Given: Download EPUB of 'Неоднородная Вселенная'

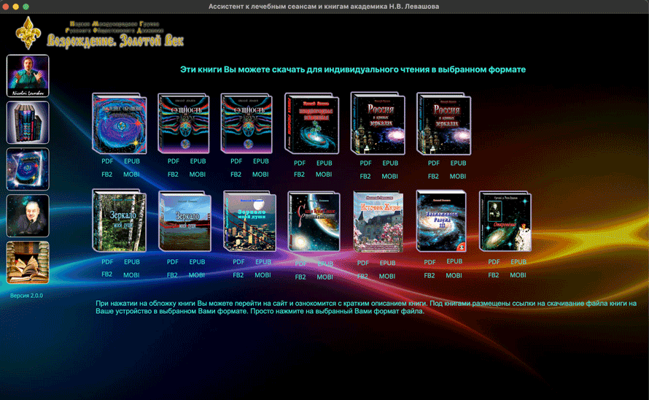Looking at the screenshot, I should 324,163.
